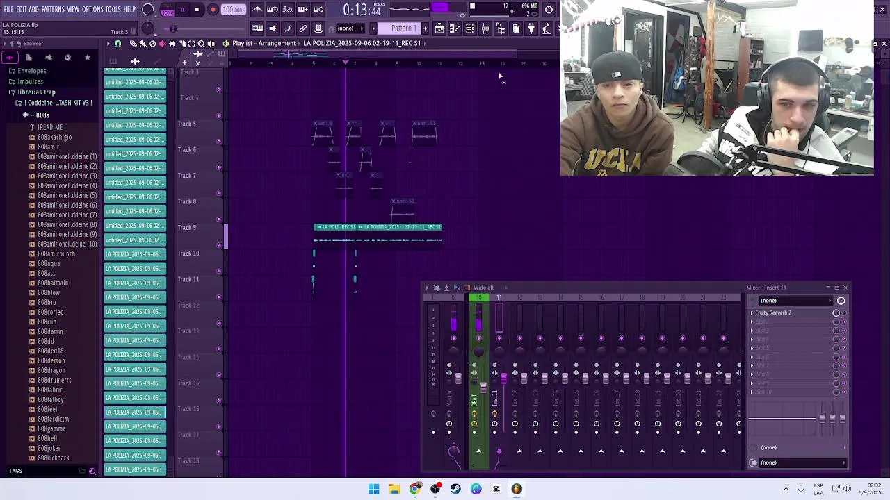Open the PATTERNS menu
The width and height of the screenshot is (890, 500).
[x=53, y=9]
